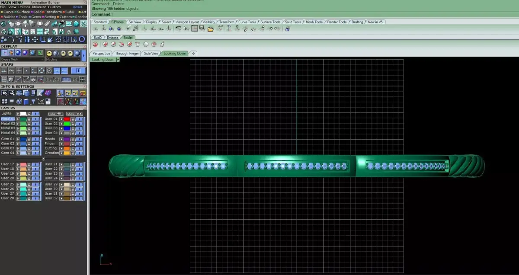
Task: Click the sun light icon in main toolbar
Action: point(18,24)
